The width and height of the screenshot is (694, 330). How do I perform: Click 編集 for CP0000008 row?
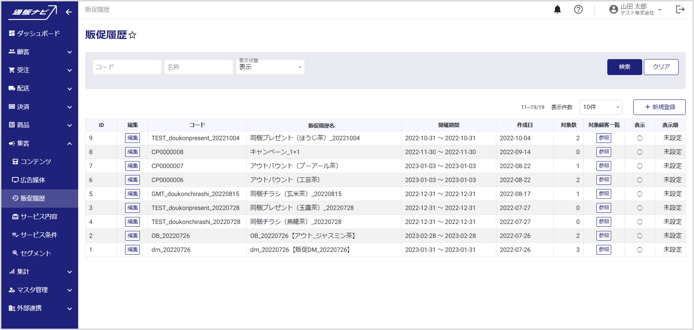click(132, 152)
